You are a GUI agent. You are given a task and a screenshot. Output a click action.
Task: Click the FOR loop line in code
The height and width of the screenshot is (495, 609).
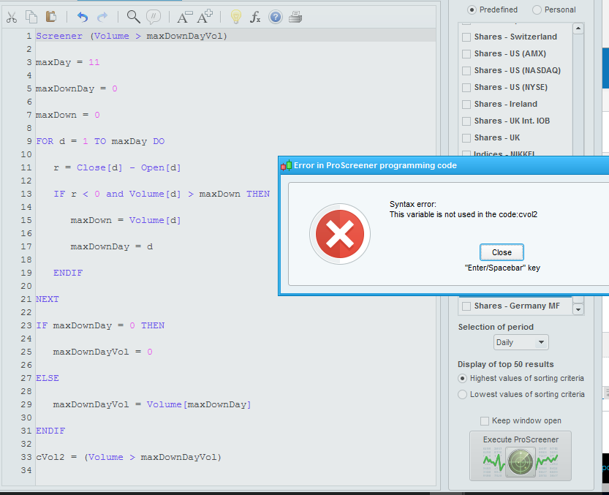[100, 141]
